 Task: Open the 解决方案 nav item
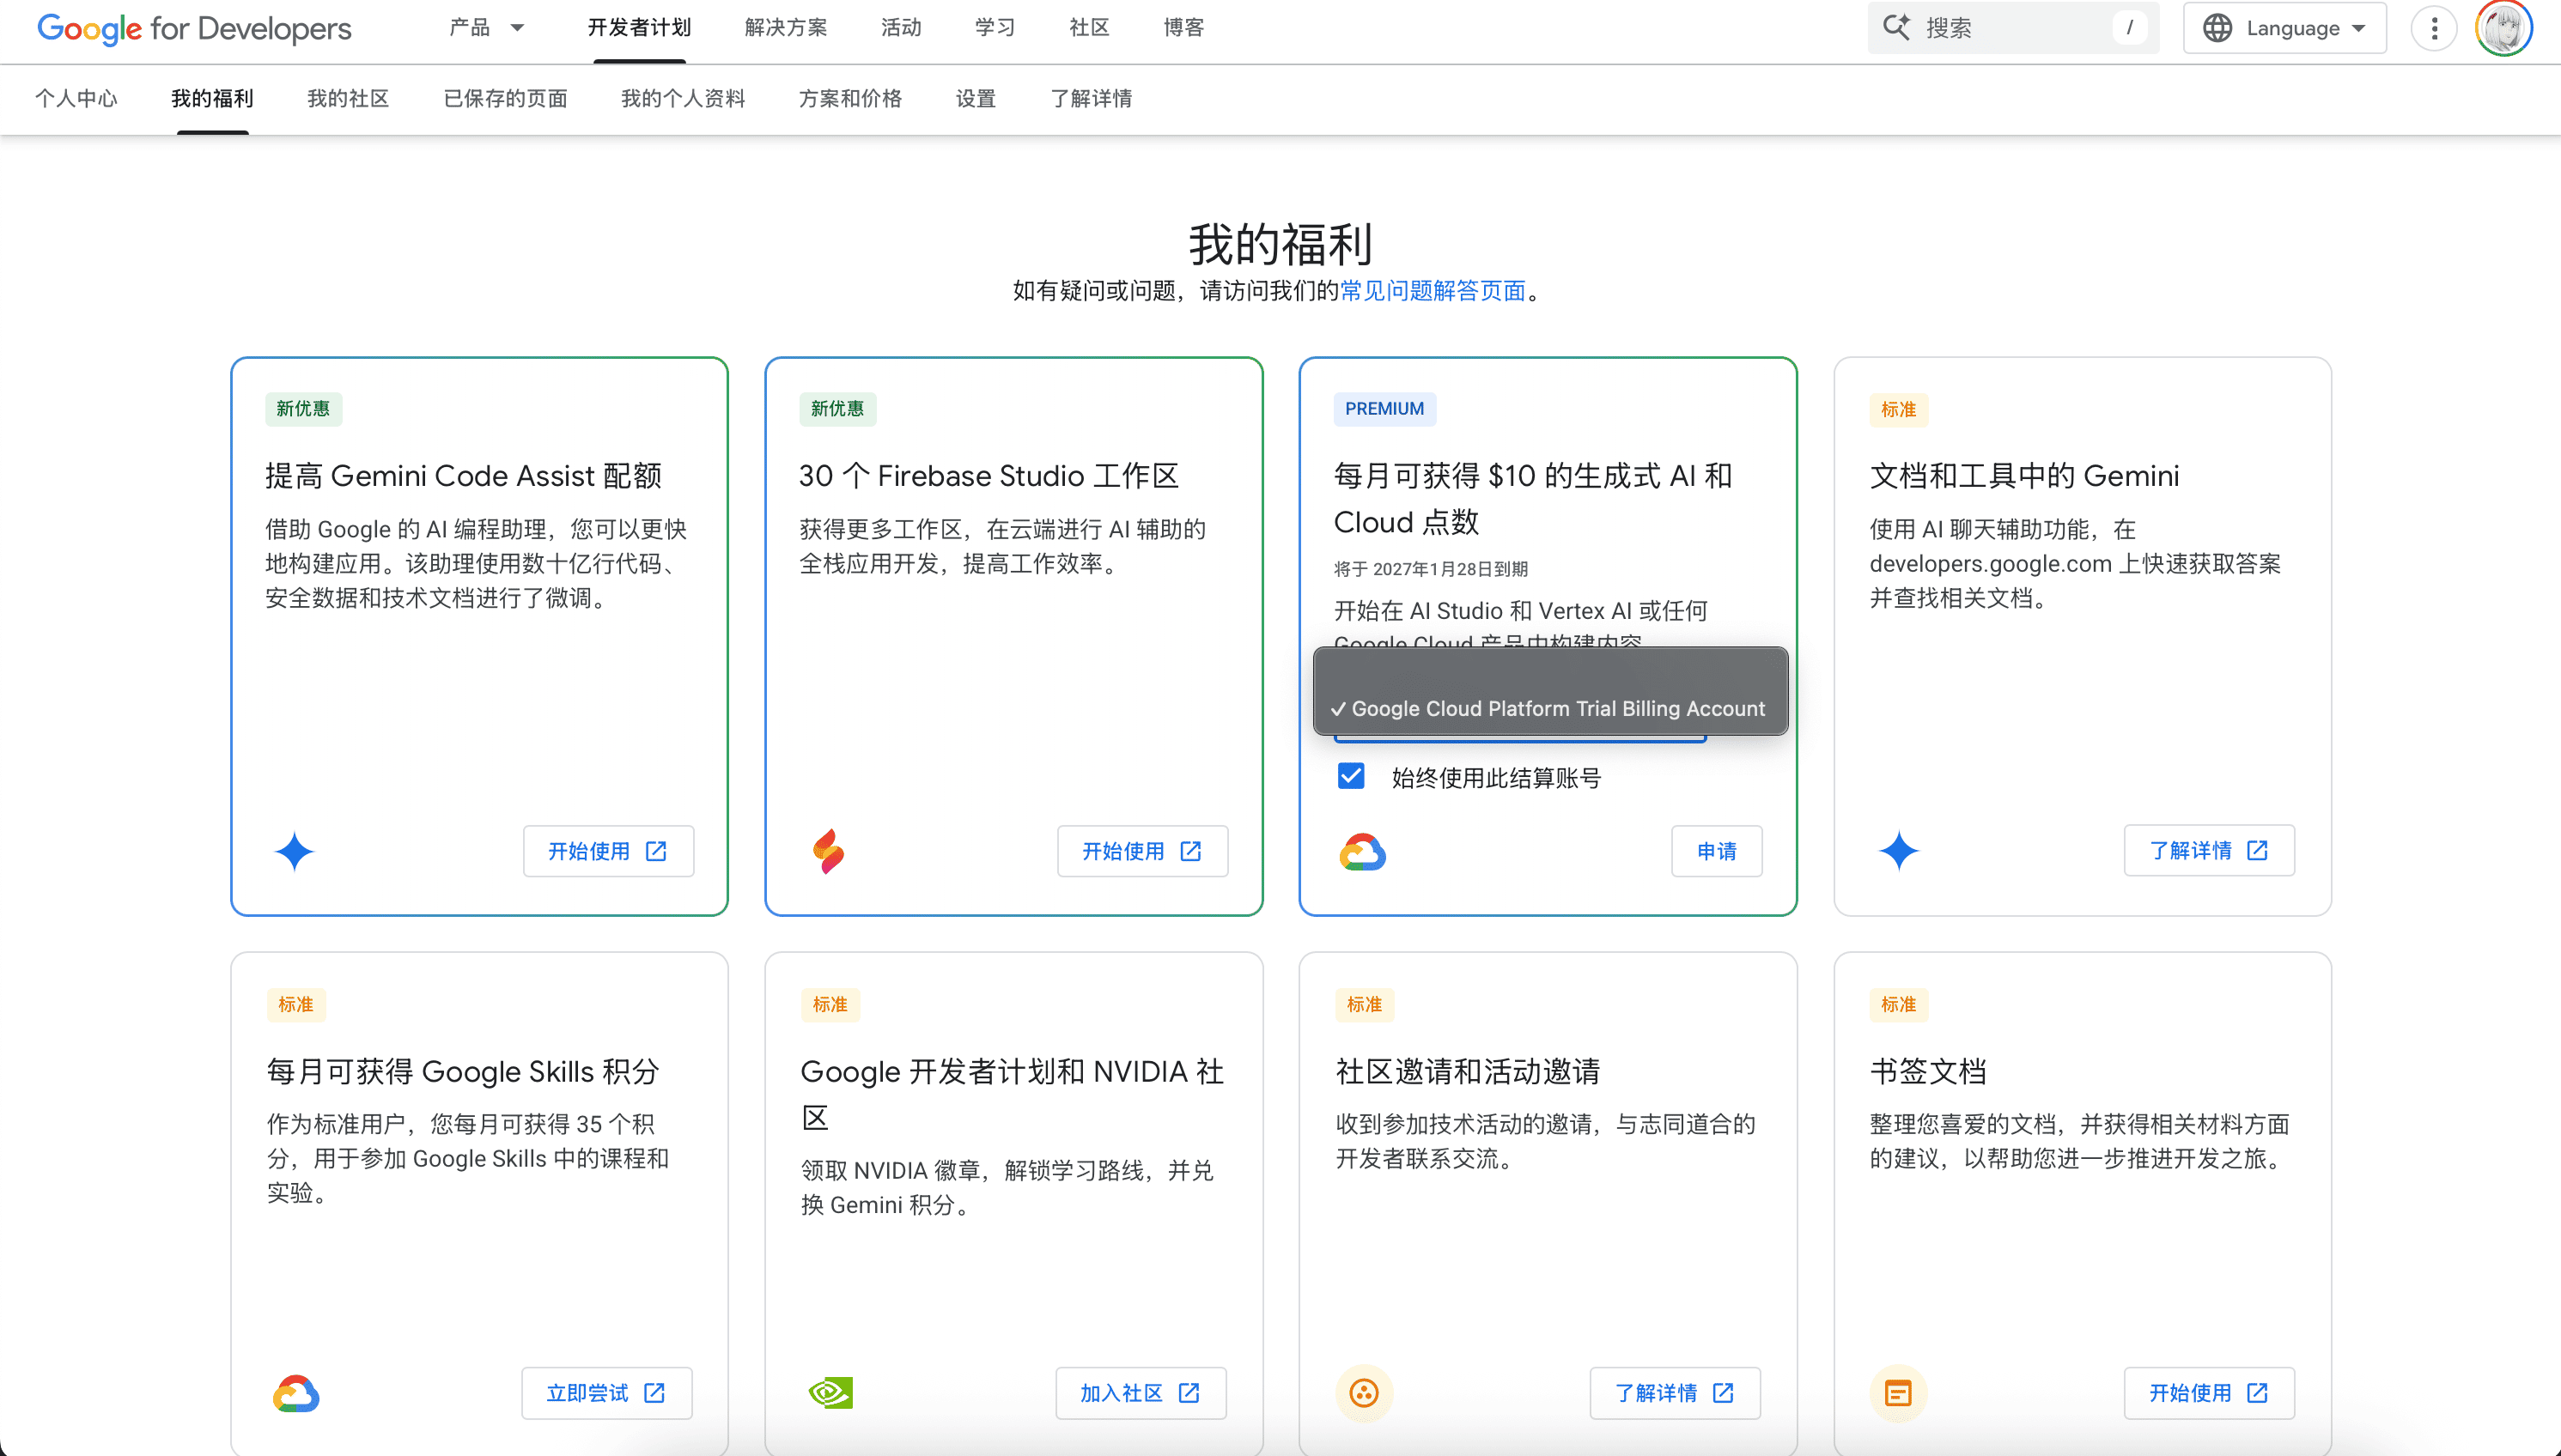(x=787, y=28)
